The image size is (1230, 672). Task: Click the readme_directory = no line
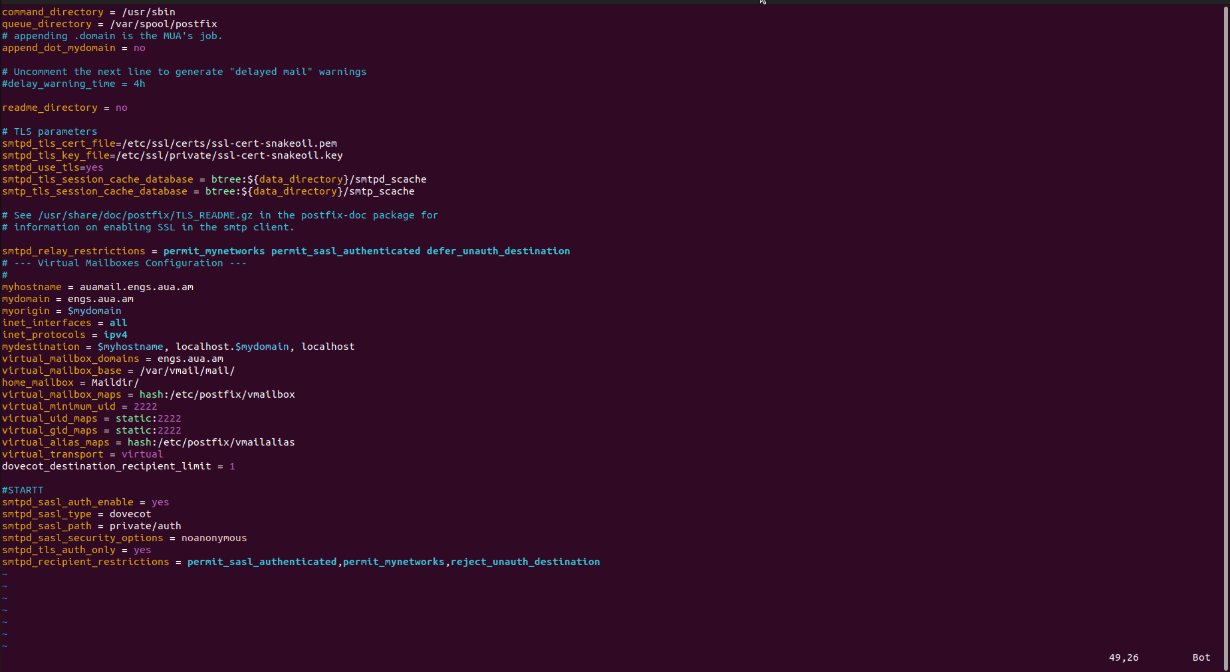64,108
